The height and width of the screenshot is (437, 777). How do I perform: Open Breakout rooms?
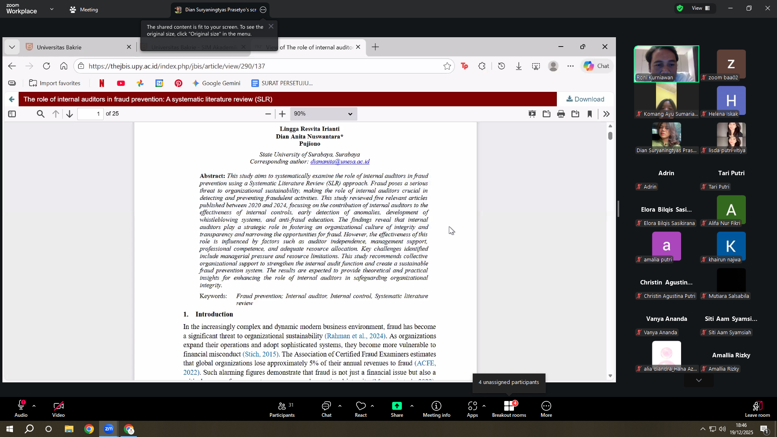click(x=509, y=409)
